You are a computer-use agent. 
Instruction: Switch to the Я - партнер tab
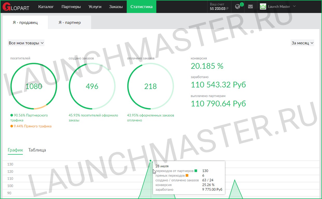pyautogui.click(x=70, y=22)
